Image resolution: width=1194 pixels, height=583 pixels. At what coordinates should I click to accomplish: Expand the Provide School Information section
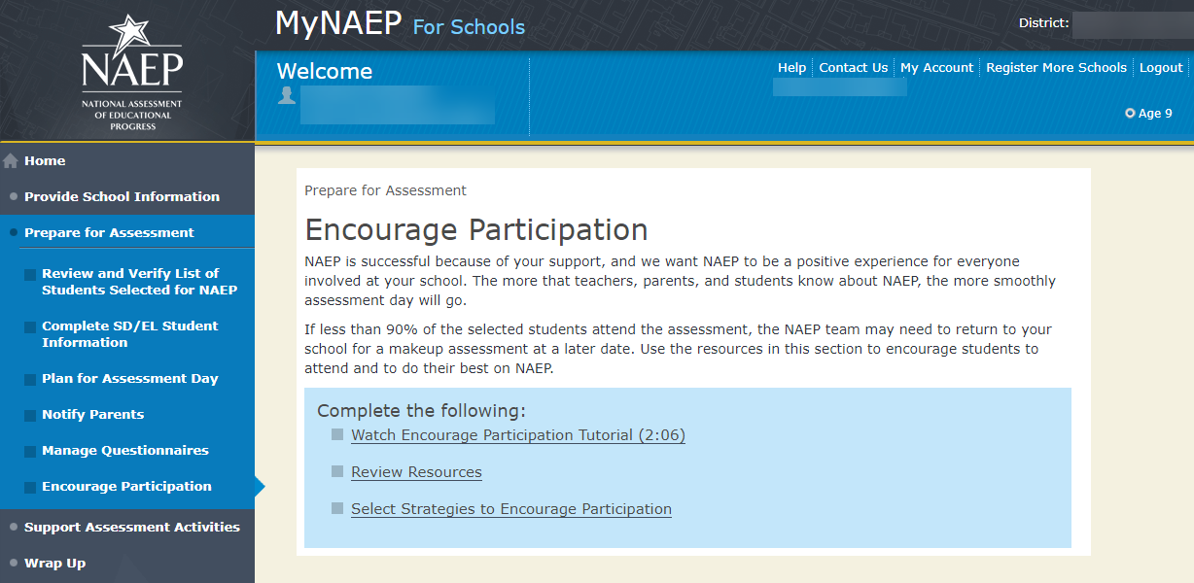pyautogui.click(x=122, y=196)
